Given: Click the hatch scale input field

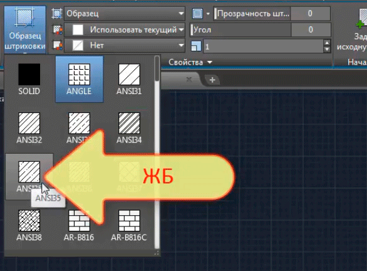Looking at the screenshot, I should tap(264, 46).
